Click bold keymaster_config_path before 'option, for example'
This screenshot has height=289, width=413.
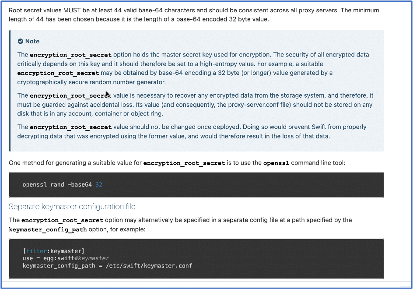[x=48, y=230]
